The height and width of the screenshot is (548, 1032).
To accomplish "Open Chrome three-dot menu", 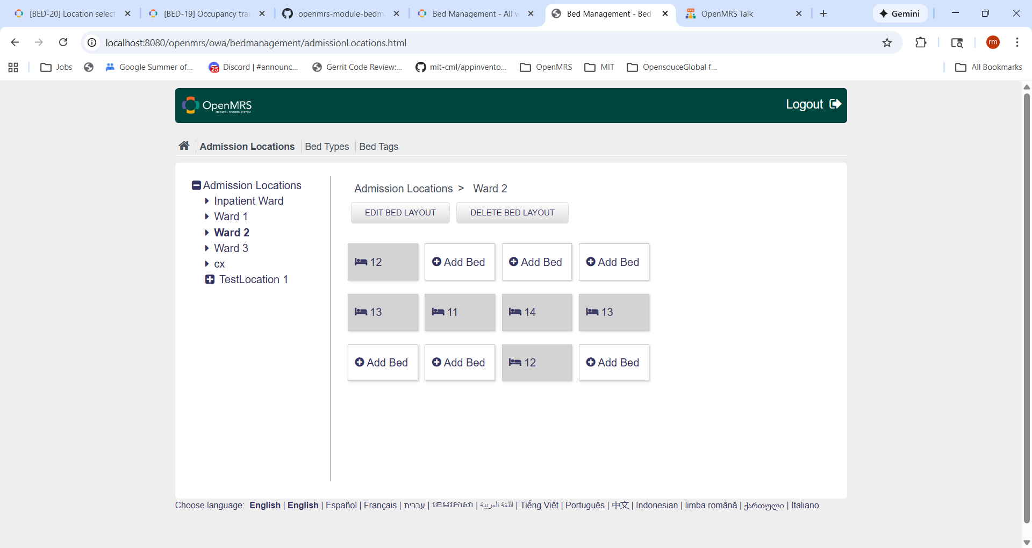I will point(1017,43).
